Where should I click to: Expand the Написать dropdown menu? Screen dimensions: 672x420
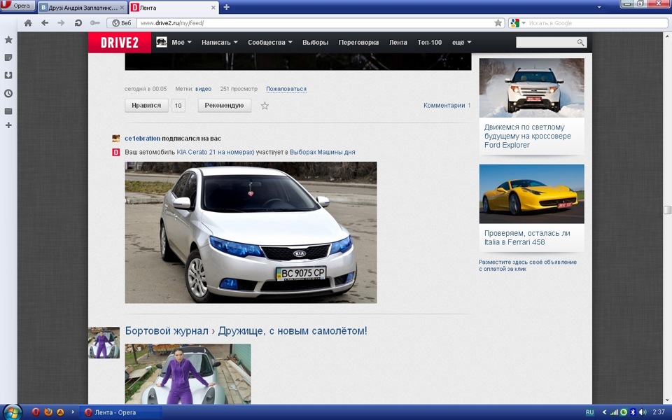pos(219,43)
